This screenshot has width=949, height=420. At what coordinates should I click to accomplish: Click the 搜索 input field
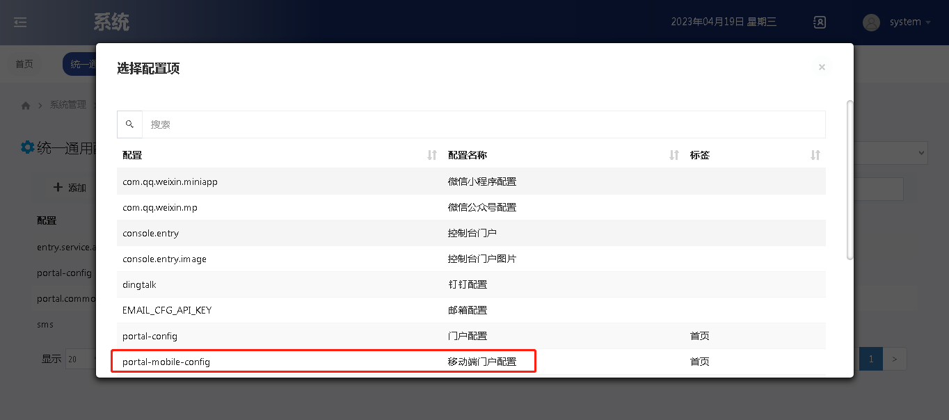[x=484, y=124]
